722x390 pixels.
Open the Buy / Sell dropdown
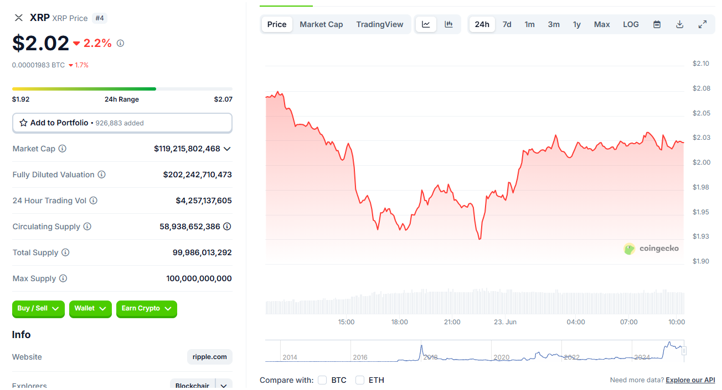tap(38, 309)
